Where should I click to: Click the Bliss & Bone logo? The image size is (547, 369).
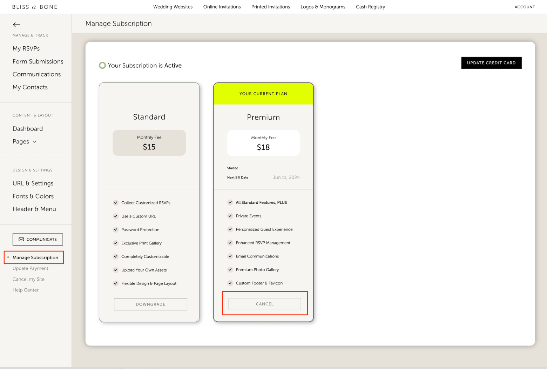pyautogui.click(x=35, y=7)
